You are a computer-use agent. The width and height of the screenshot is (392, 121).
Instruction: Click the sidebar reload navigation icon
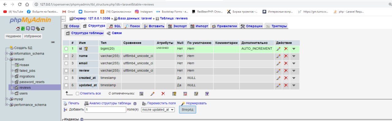pyautogui.click(x=43, y=29)
